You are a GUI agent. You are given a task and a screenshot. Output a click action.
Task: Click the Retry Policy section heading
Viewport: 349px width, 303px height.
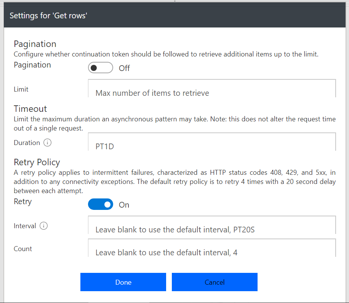pos(37,162)
